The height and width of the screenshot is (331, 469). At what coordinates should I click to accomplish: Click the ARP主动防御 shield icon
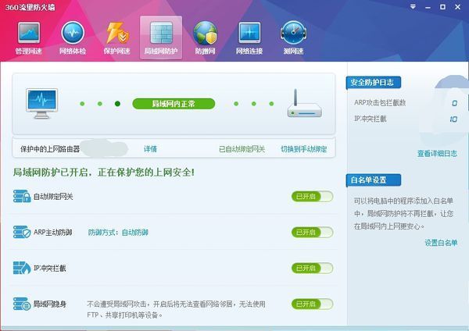click(x=22, y=232)
